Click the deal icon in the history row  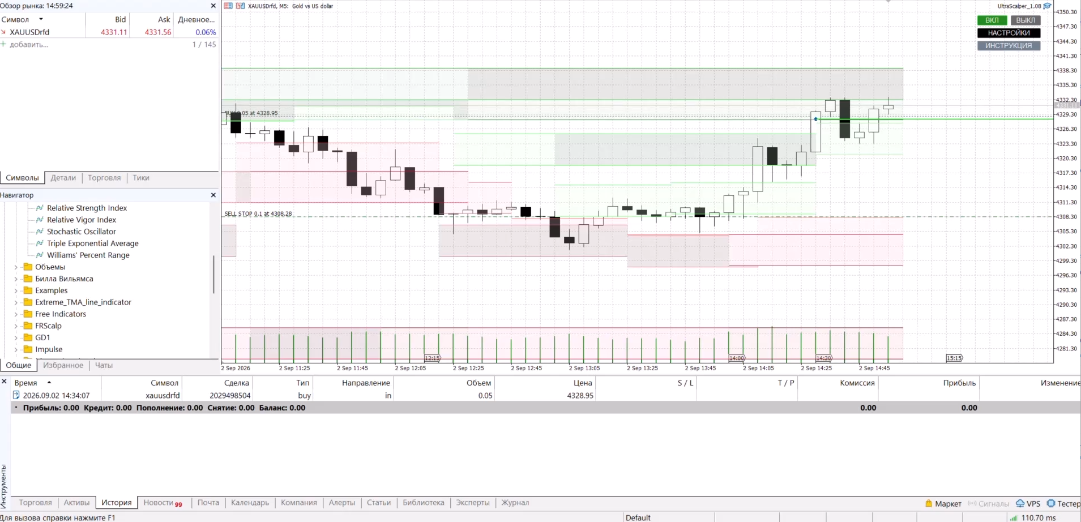click(16, 395)
